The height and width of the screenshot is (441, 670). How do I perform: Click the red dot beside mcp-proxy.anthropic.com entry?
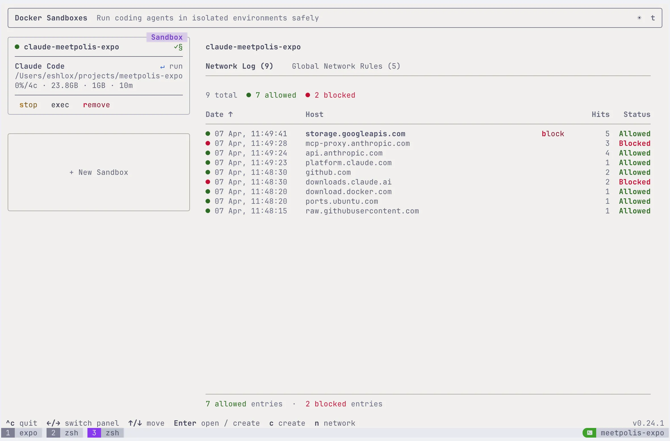point(208,143)
